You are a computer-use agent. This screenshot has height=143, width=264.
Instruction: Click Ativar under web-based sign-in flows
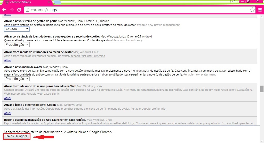pyautogui.click(x=8, y=98)
